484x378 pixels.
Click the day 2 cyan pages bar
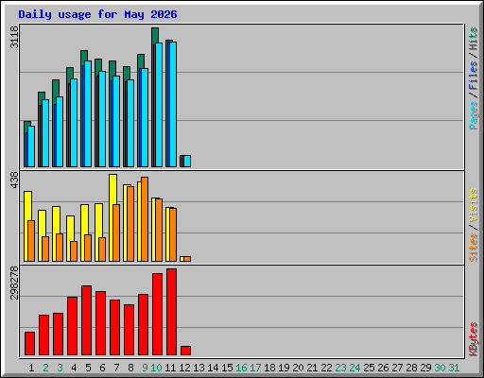[45, 133]
